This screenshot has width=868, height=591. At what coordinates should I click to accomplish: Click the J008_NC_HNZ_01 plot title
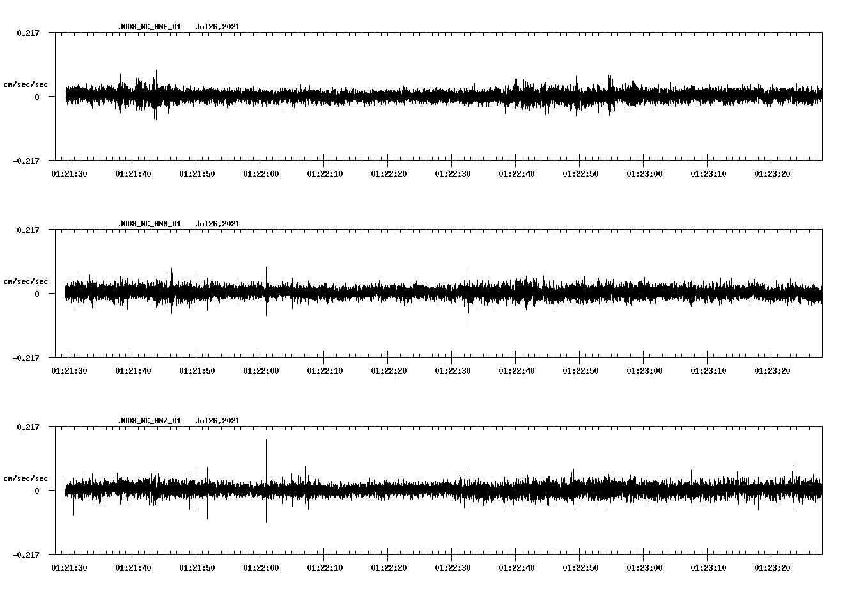pyautogui.click(x=150, y=421)
